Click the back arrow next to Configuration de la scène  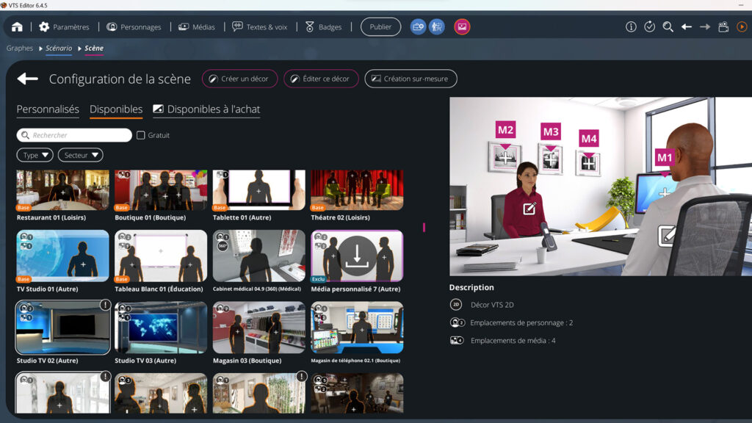[x=26, y=79]
